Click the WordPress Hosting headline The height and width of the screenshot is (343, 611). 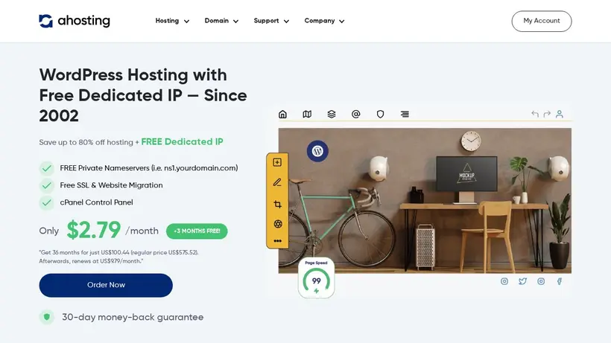pos(142,95)
